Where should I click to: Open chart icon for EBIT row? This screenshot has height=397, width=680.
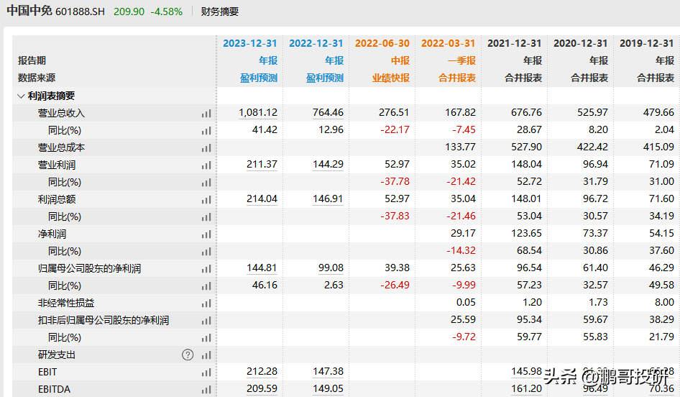pos(206,373)
